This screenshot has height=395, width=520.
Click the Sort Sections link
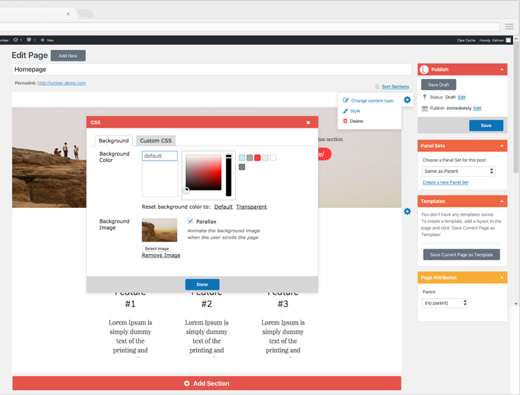coord(395,87)
